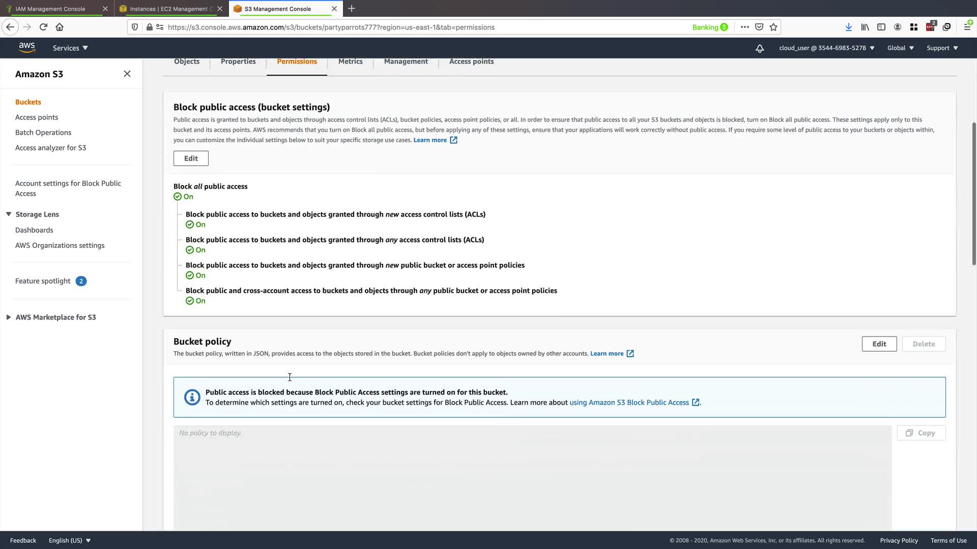Screen dimensions: 977x549
Task: Open the Firefox hamburger menu
Action: pos(967,27)
